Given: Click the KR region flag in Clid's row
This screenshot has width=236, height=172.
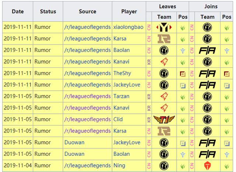Looking at the screenshot, I should pos(149,120).
